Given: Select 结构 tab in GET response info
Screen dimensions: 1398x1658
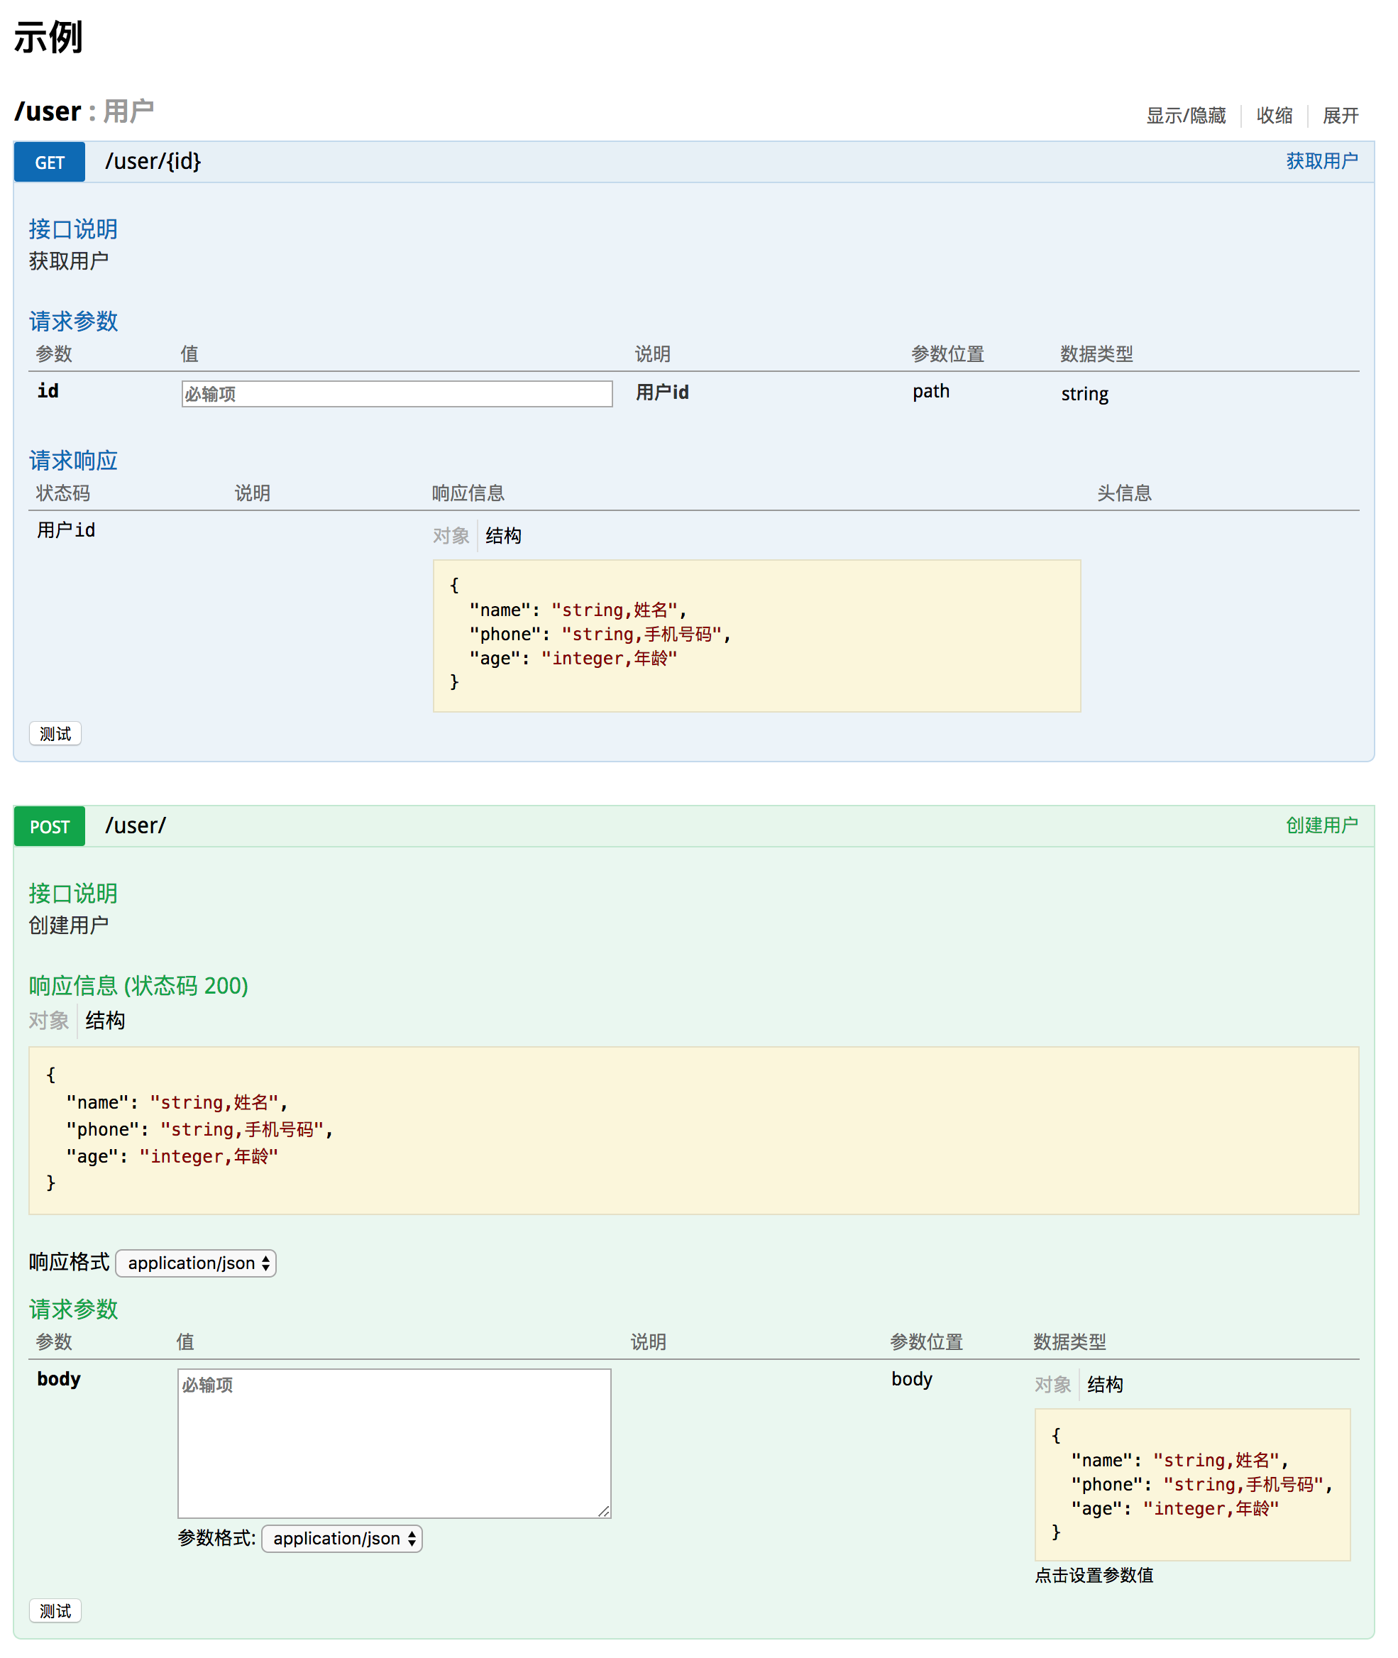Looking at the screenshot, I should (x=503, y=536).
